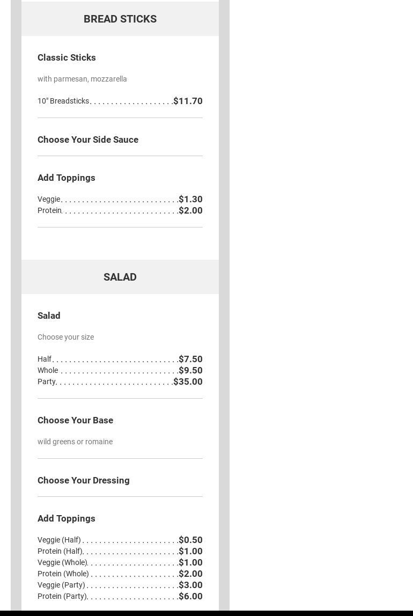Expand the Choose Your Base heading
The height and width of the screenshot is (616, 413).
click(x=75, y=420)
